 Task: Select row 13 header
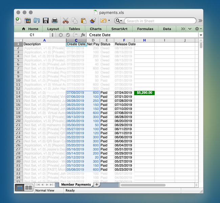pyautogui.click(x=18, y=93)
